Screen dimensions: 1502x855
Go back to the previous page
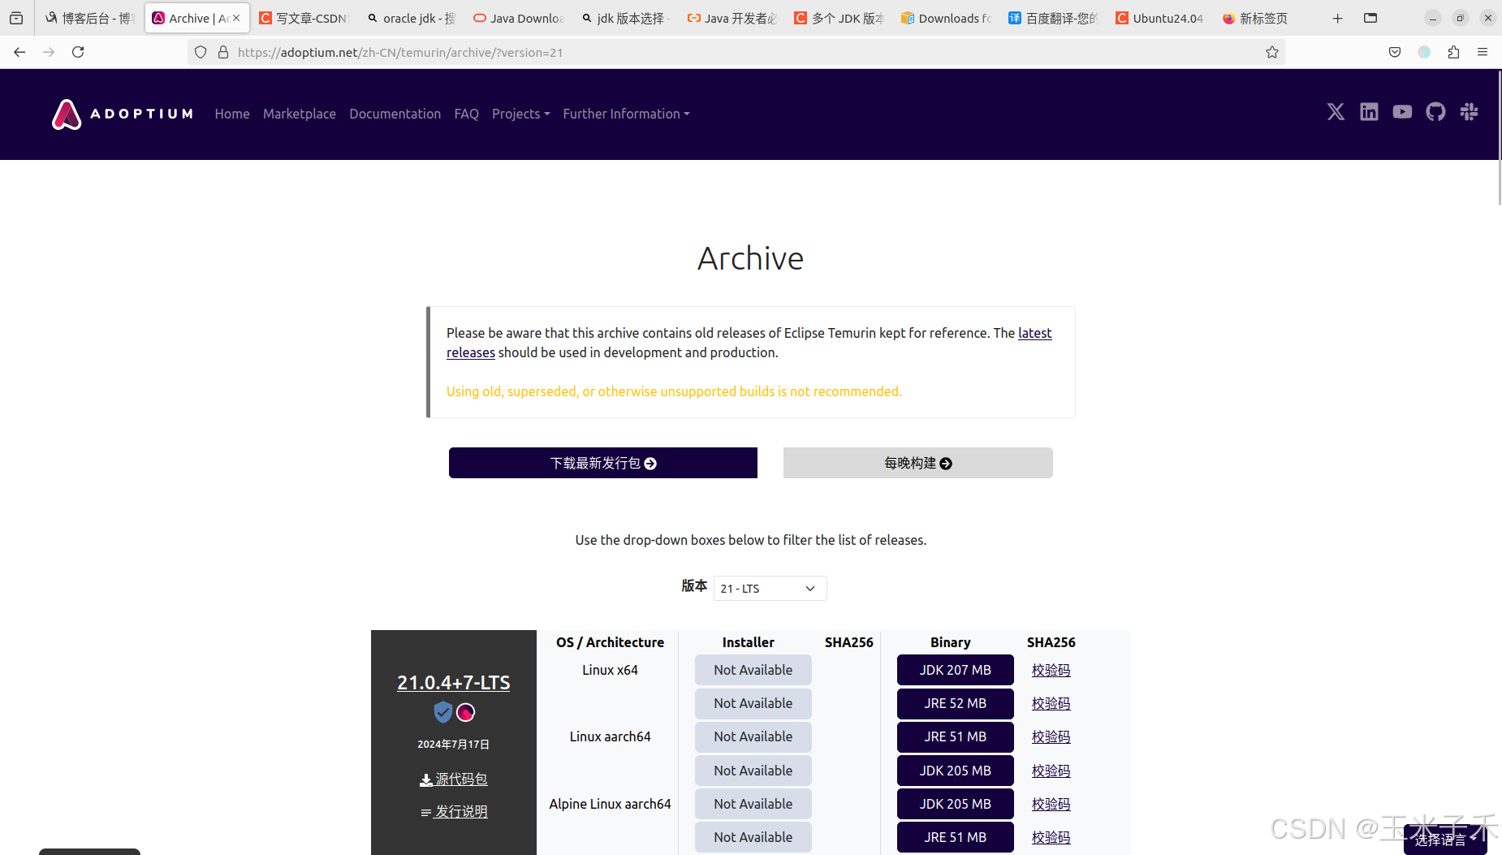19,52
